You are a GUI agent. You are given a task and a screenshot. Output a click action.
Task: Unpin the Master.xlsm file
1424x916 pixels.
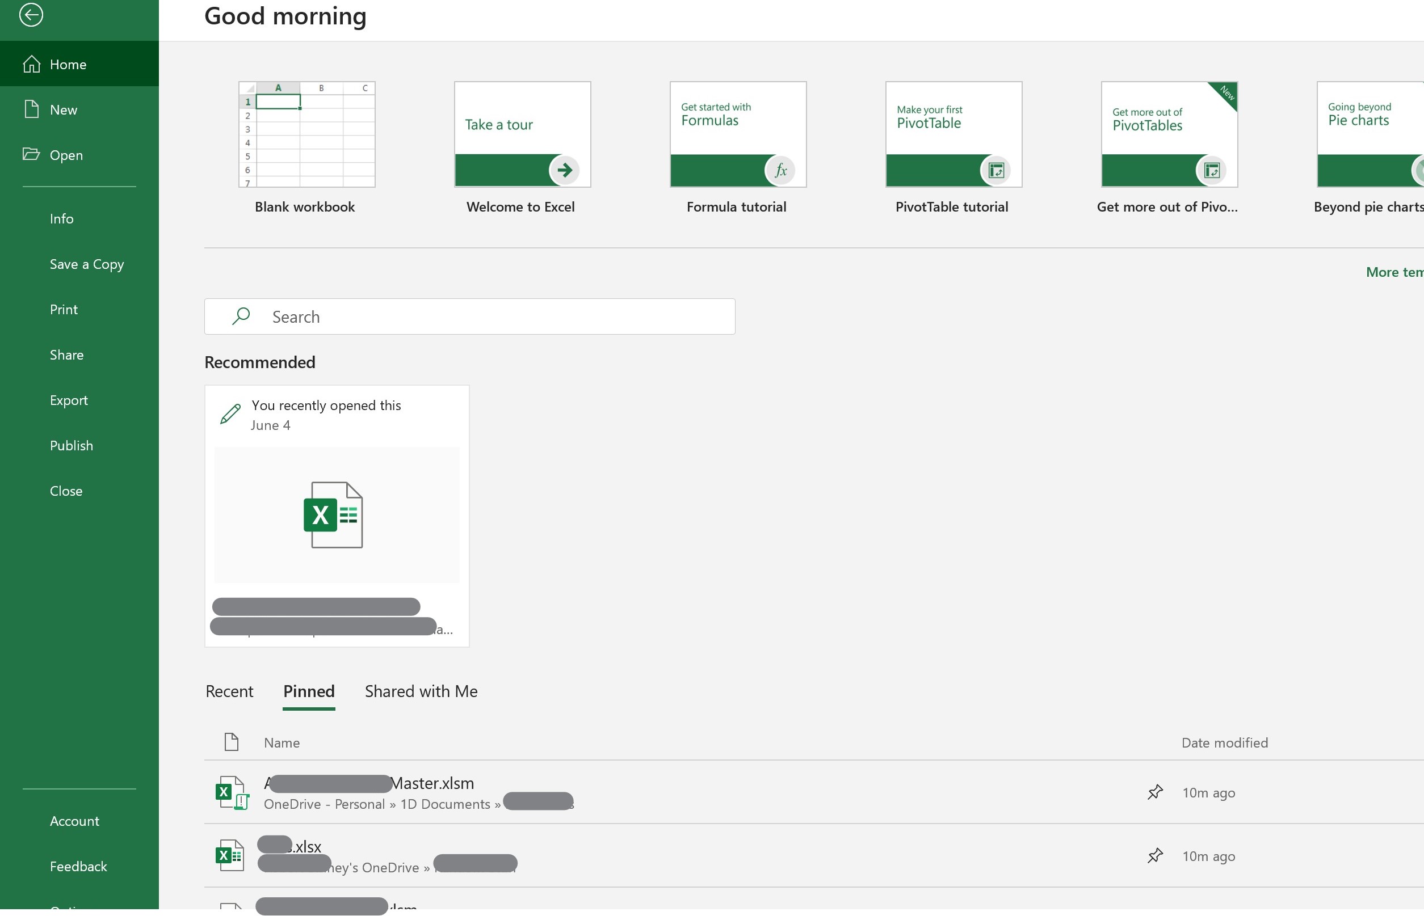[1154, 792]
